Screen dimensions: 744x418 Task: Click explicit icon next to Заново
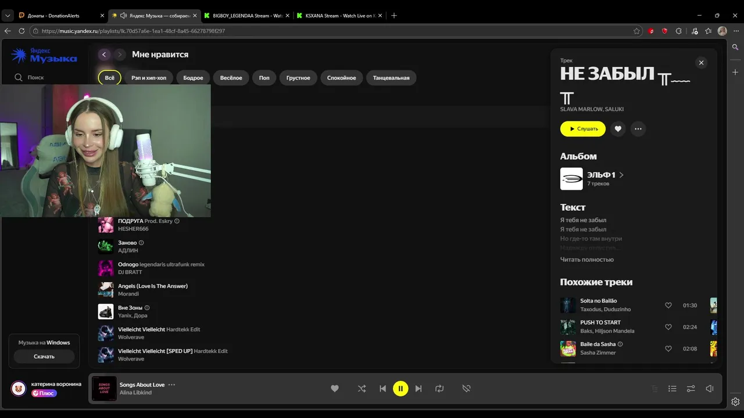pyautogui.click(x=141, y=243)
